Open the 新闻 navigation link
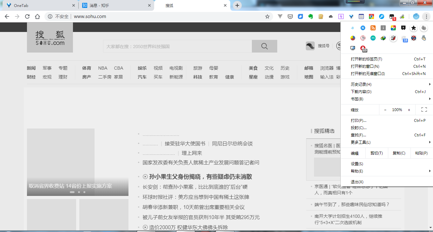 [31, 68]
